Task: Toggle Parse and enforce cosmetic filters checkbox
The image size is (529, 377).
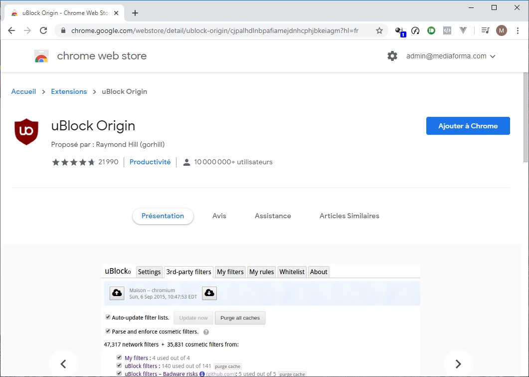Action: [108, 331]
